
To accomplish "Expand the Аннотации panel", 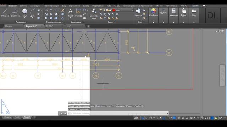I will point(77,22).
